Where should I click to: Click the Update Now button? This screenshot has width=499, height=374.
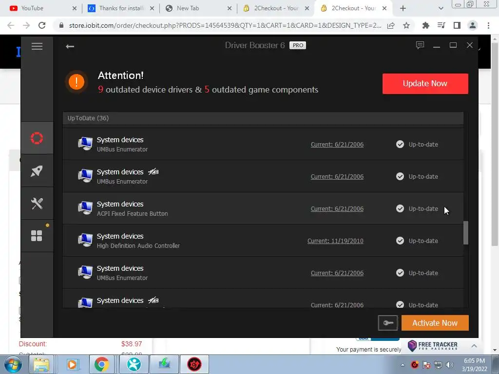(x=425, y=84)
